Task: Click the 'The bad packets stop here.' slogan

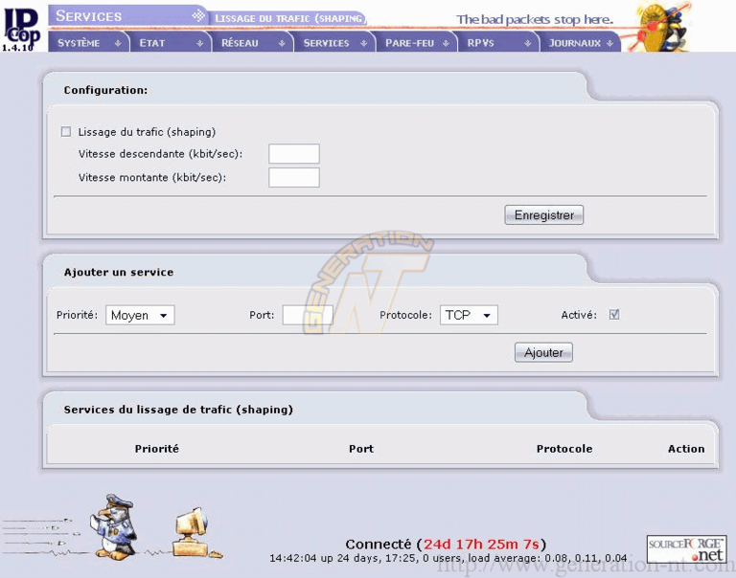Action: click(x=535, y=20)
